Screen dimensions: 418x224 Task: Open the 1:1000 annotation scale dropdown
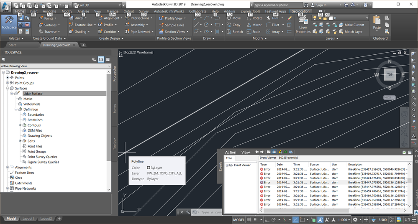[344, 220]
